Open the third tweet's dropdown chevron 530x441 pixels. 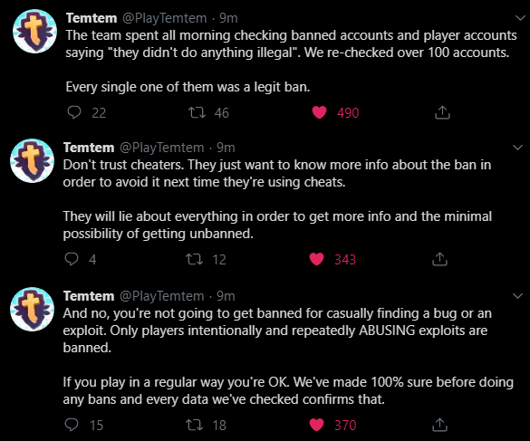[517, 296]
